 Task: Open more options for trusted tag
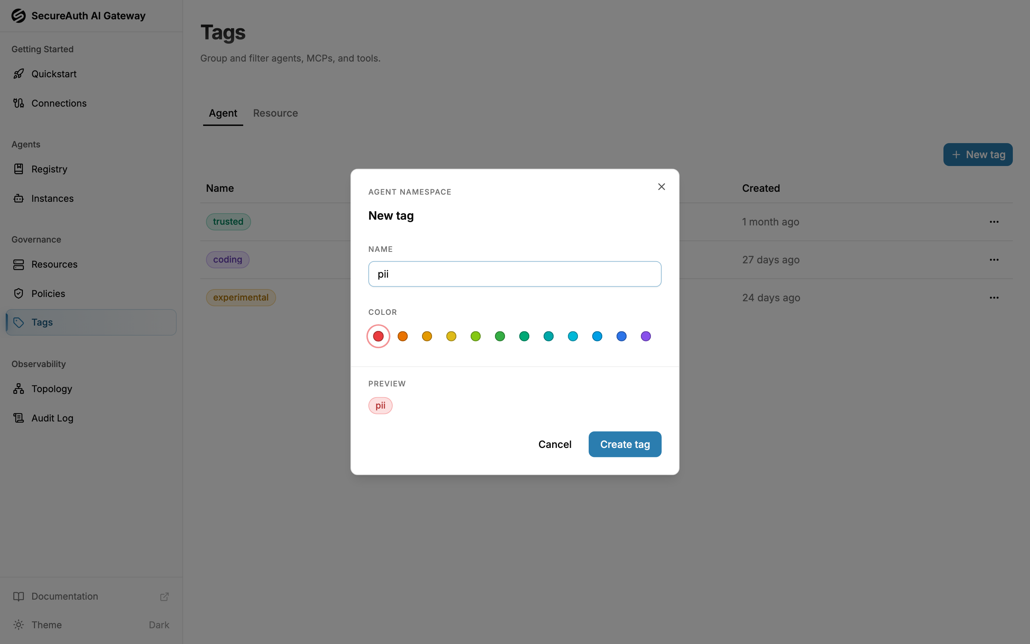tap(994, 222)
